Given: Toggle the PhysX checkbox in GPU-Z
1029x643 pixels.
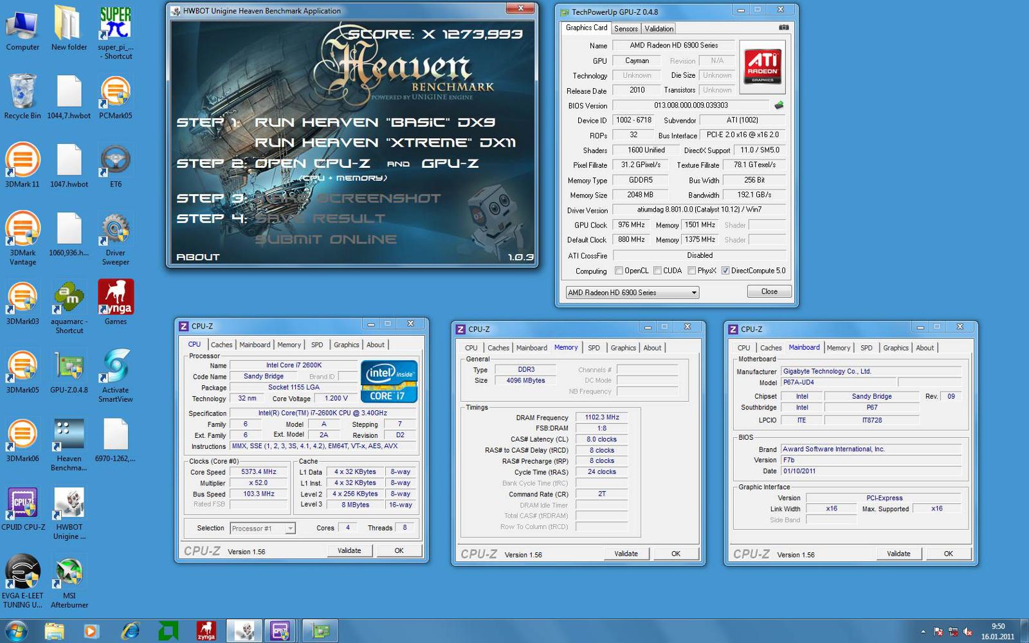Looking at the screenshot, I should click(691, 271).
